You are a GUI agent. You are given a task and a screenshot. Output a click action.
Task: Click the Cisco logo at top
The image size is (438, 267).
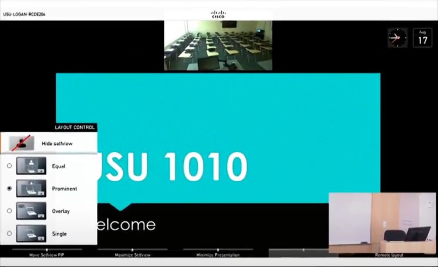tap(218, 14)
